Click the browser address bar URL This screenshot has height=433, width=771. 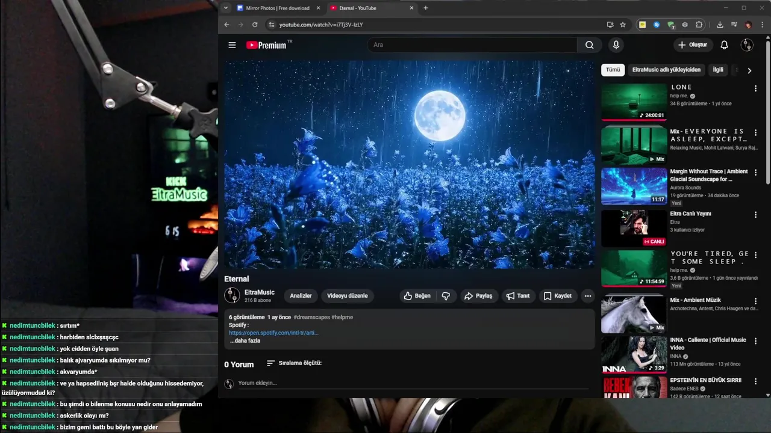point(321,25)
